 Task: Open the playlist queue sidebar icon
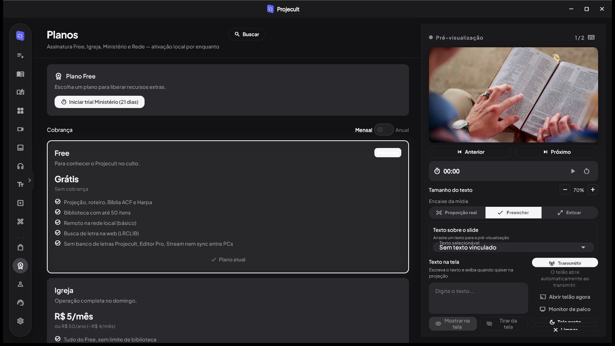(20, 56)
